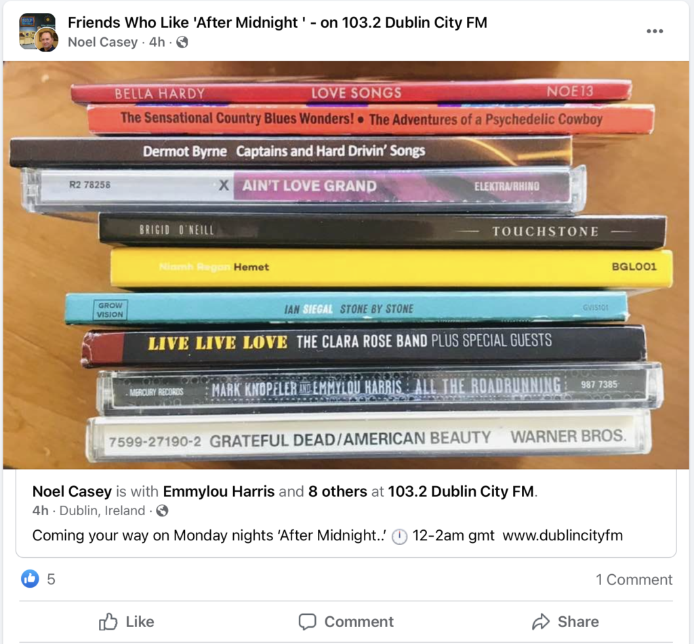Image resolution: width=694 pixels, height=644 pixels.
Task: Open the three-dots post options menu
Action: coord(654,31)
